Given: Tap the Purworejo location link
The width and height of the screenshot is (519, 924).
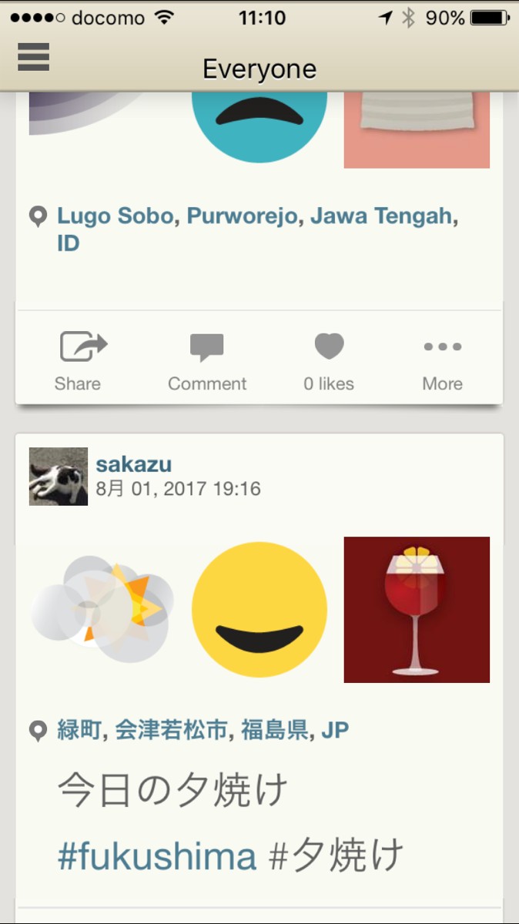Looking at the screenshot, I should (242, 216).
